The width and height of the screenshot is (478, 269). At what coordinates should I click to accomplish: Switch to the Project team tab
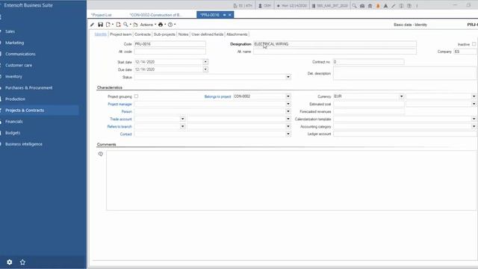pyautogui.click(x=121, y=34)
